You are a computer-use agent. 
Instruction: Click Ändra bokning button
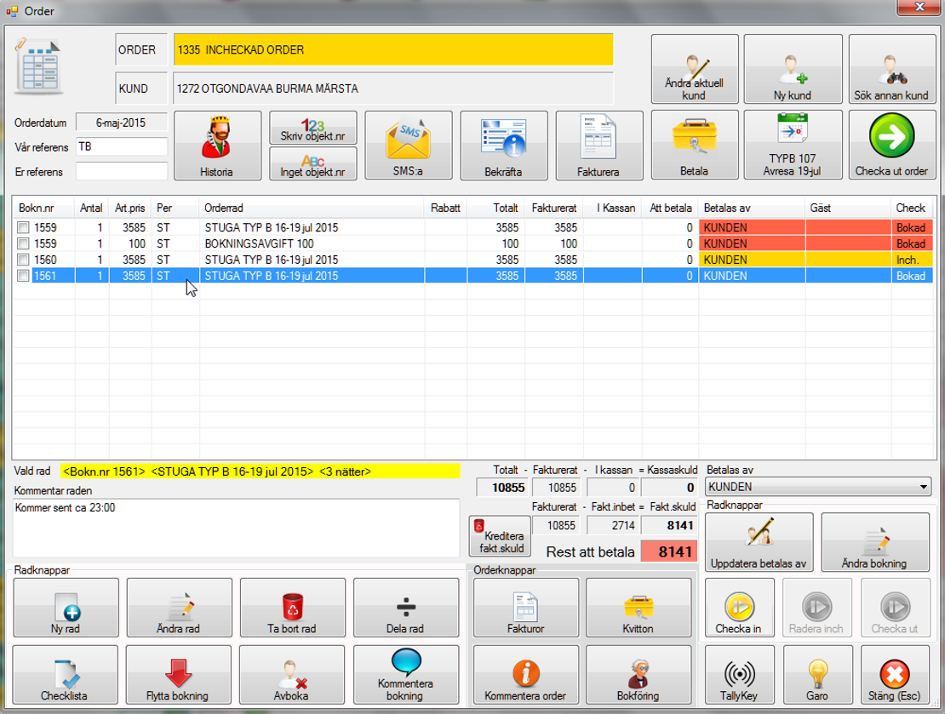pos(875,542)
